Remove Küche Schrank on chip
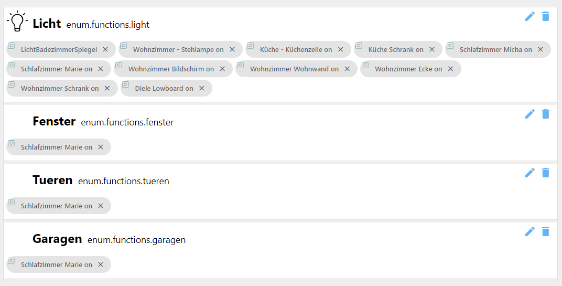562x286 pixels. point(432,49)
